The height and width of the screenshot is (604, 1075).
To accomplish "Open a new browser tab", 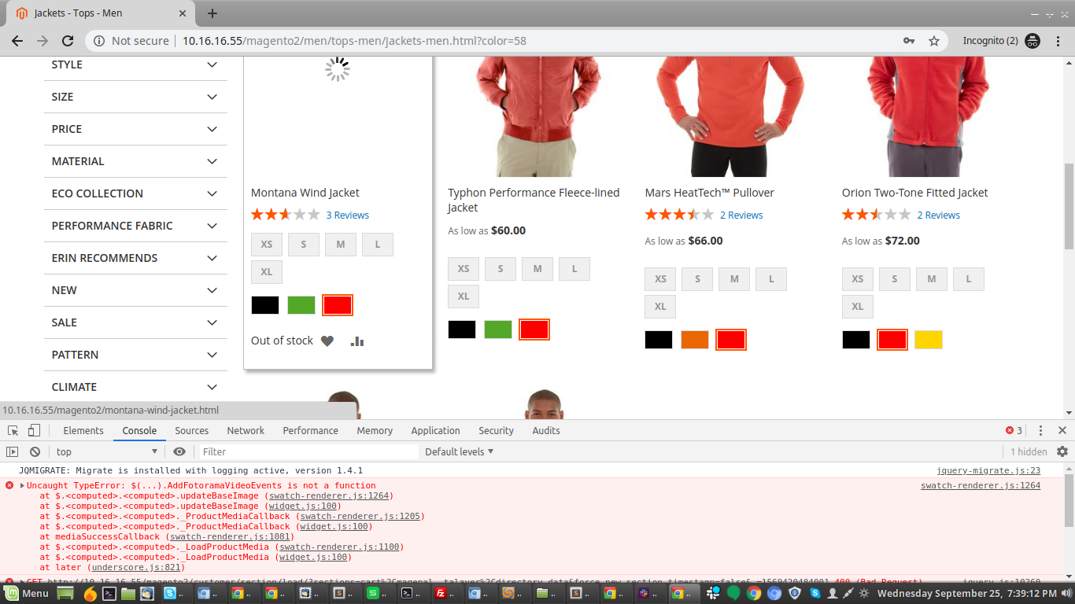I will point(212,13).
